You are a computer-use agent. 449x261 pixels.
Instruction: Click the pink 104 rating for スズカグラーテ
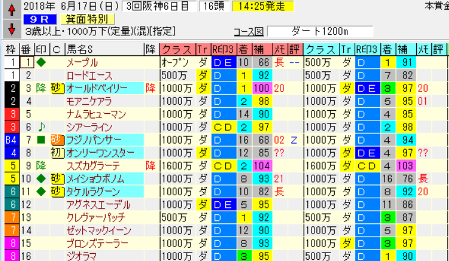tap(262, 165)
